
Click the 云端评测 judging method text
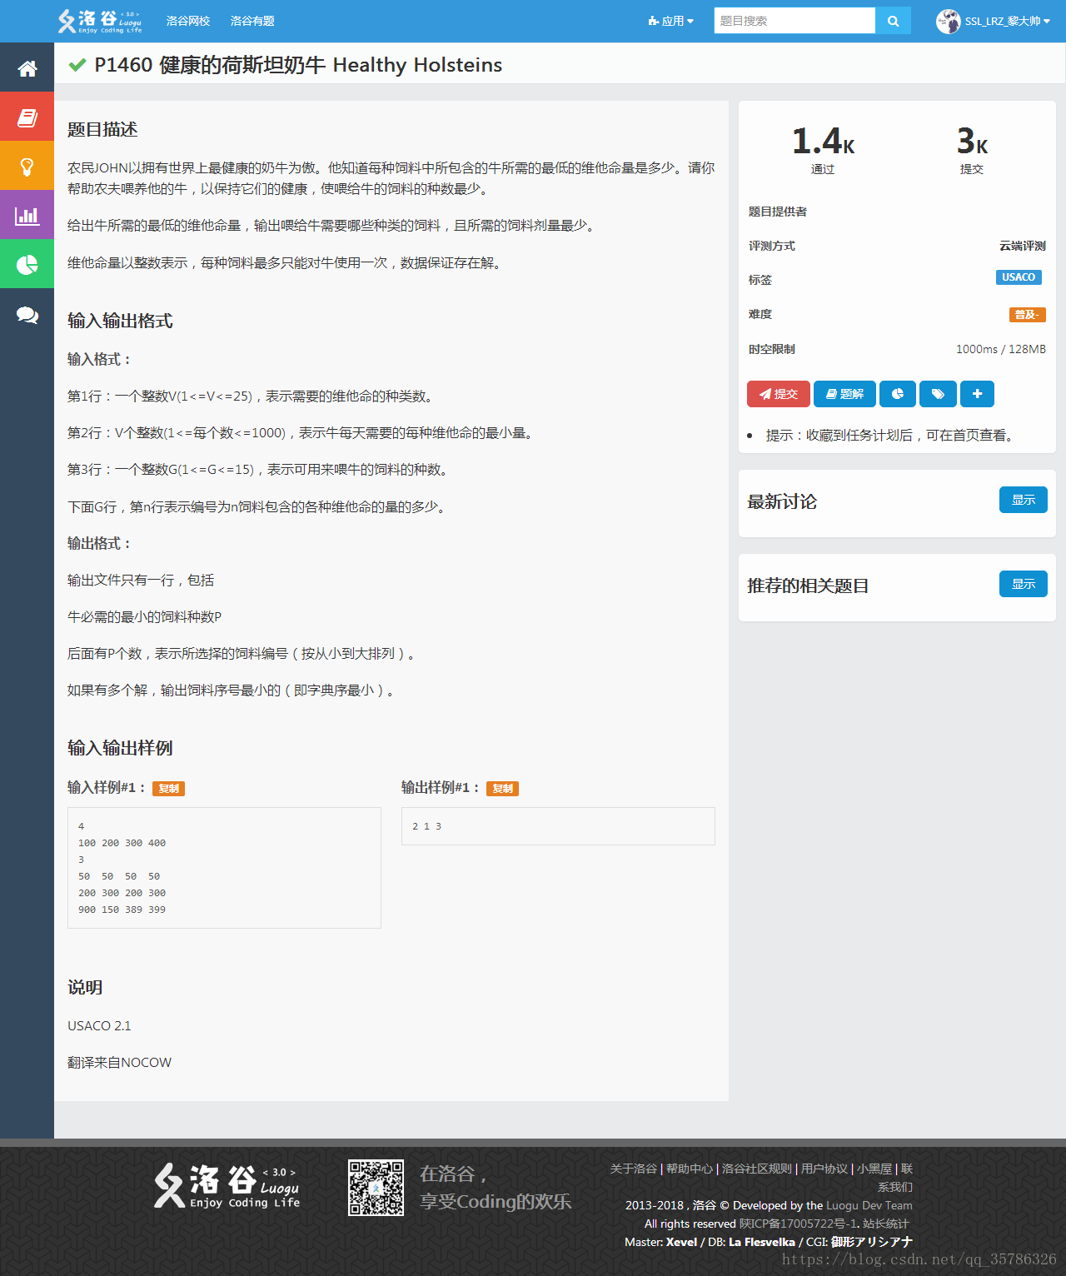click(1023, 246)
